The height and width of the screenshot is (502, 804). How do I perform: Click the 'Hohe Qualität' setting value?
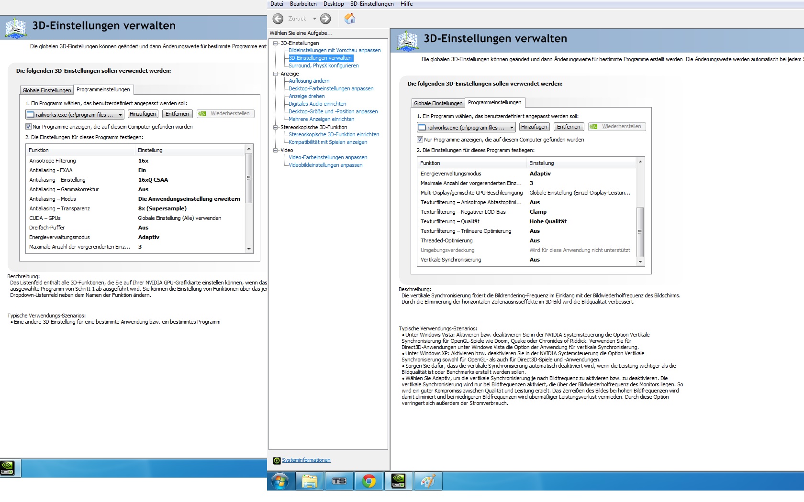[x=548, y=221]
